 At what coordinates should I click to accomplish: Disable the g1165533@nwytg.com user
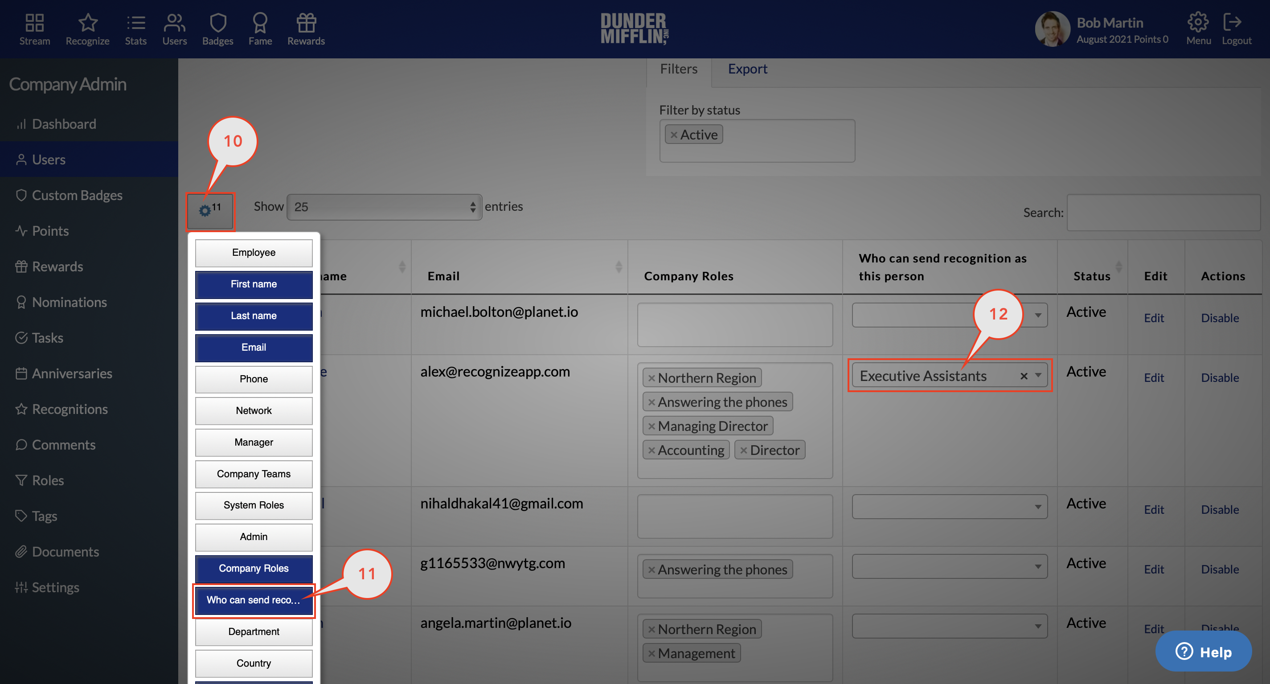1219,569
